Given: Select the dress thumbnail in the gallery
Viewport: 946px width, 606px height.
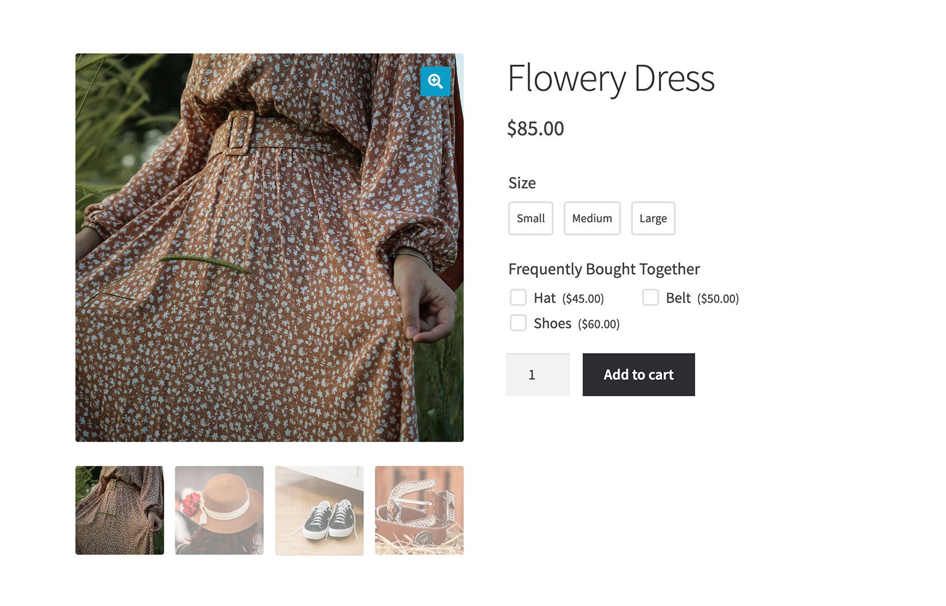Looking at the screenshot, I should 119,510.
